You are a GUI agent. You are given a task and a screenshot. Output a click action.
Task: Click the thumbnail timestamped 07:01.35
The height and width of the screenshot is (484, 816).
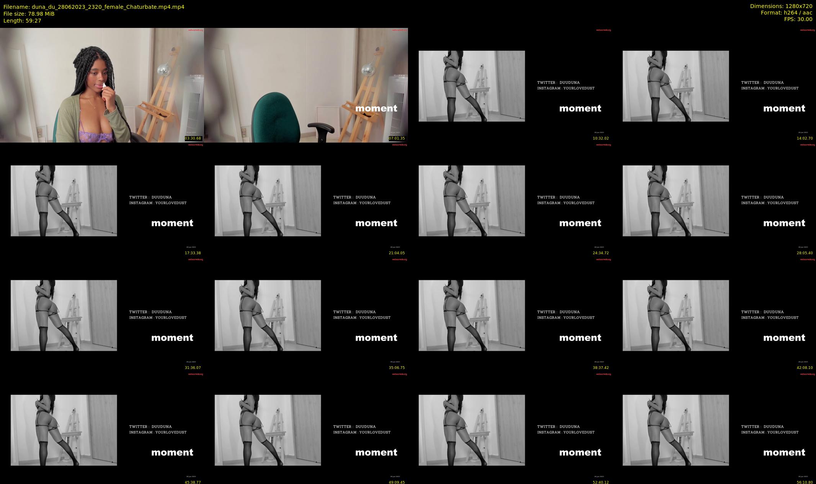click(306, 85)
